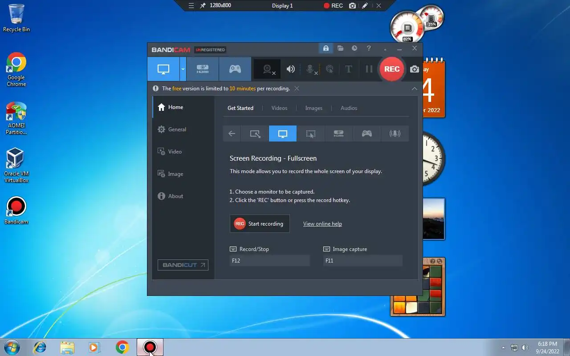Toggle the mouse click effect icon
Screen dimensions: 570x356
[x=330, y=69]
